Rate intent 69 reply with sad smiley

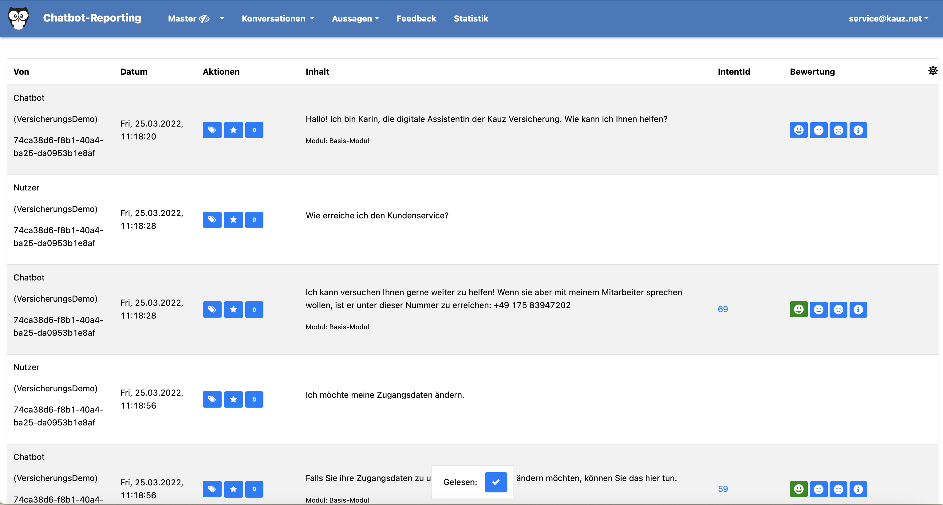(x=838, y=310)
